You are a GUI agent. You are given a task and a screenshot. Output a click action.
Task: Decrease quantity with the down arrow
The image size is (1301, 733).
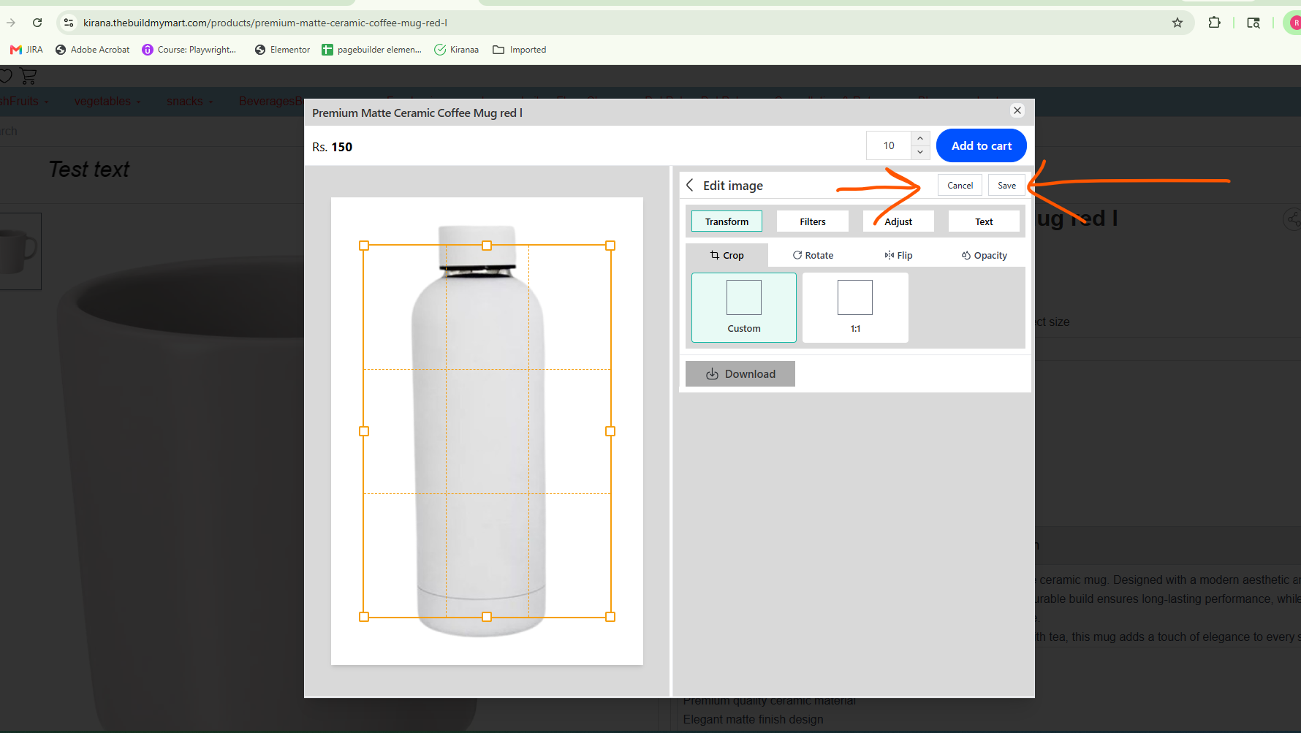[x=920, y=152]
